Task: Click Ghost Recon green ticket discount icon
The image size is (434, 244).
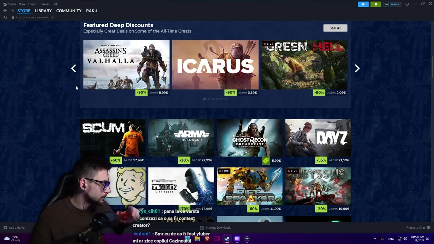Action: [266, 160]
